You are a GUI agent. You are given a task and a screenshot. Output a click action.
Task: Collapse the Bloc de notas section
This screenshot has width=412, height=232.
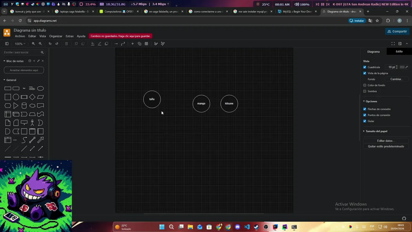coord(5,61)
